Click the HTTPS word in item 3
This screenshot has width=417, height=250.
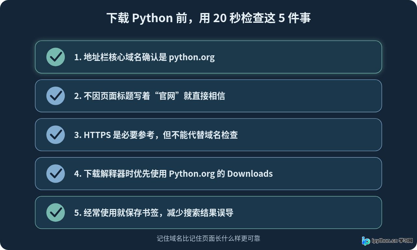[x=97, y=135]
